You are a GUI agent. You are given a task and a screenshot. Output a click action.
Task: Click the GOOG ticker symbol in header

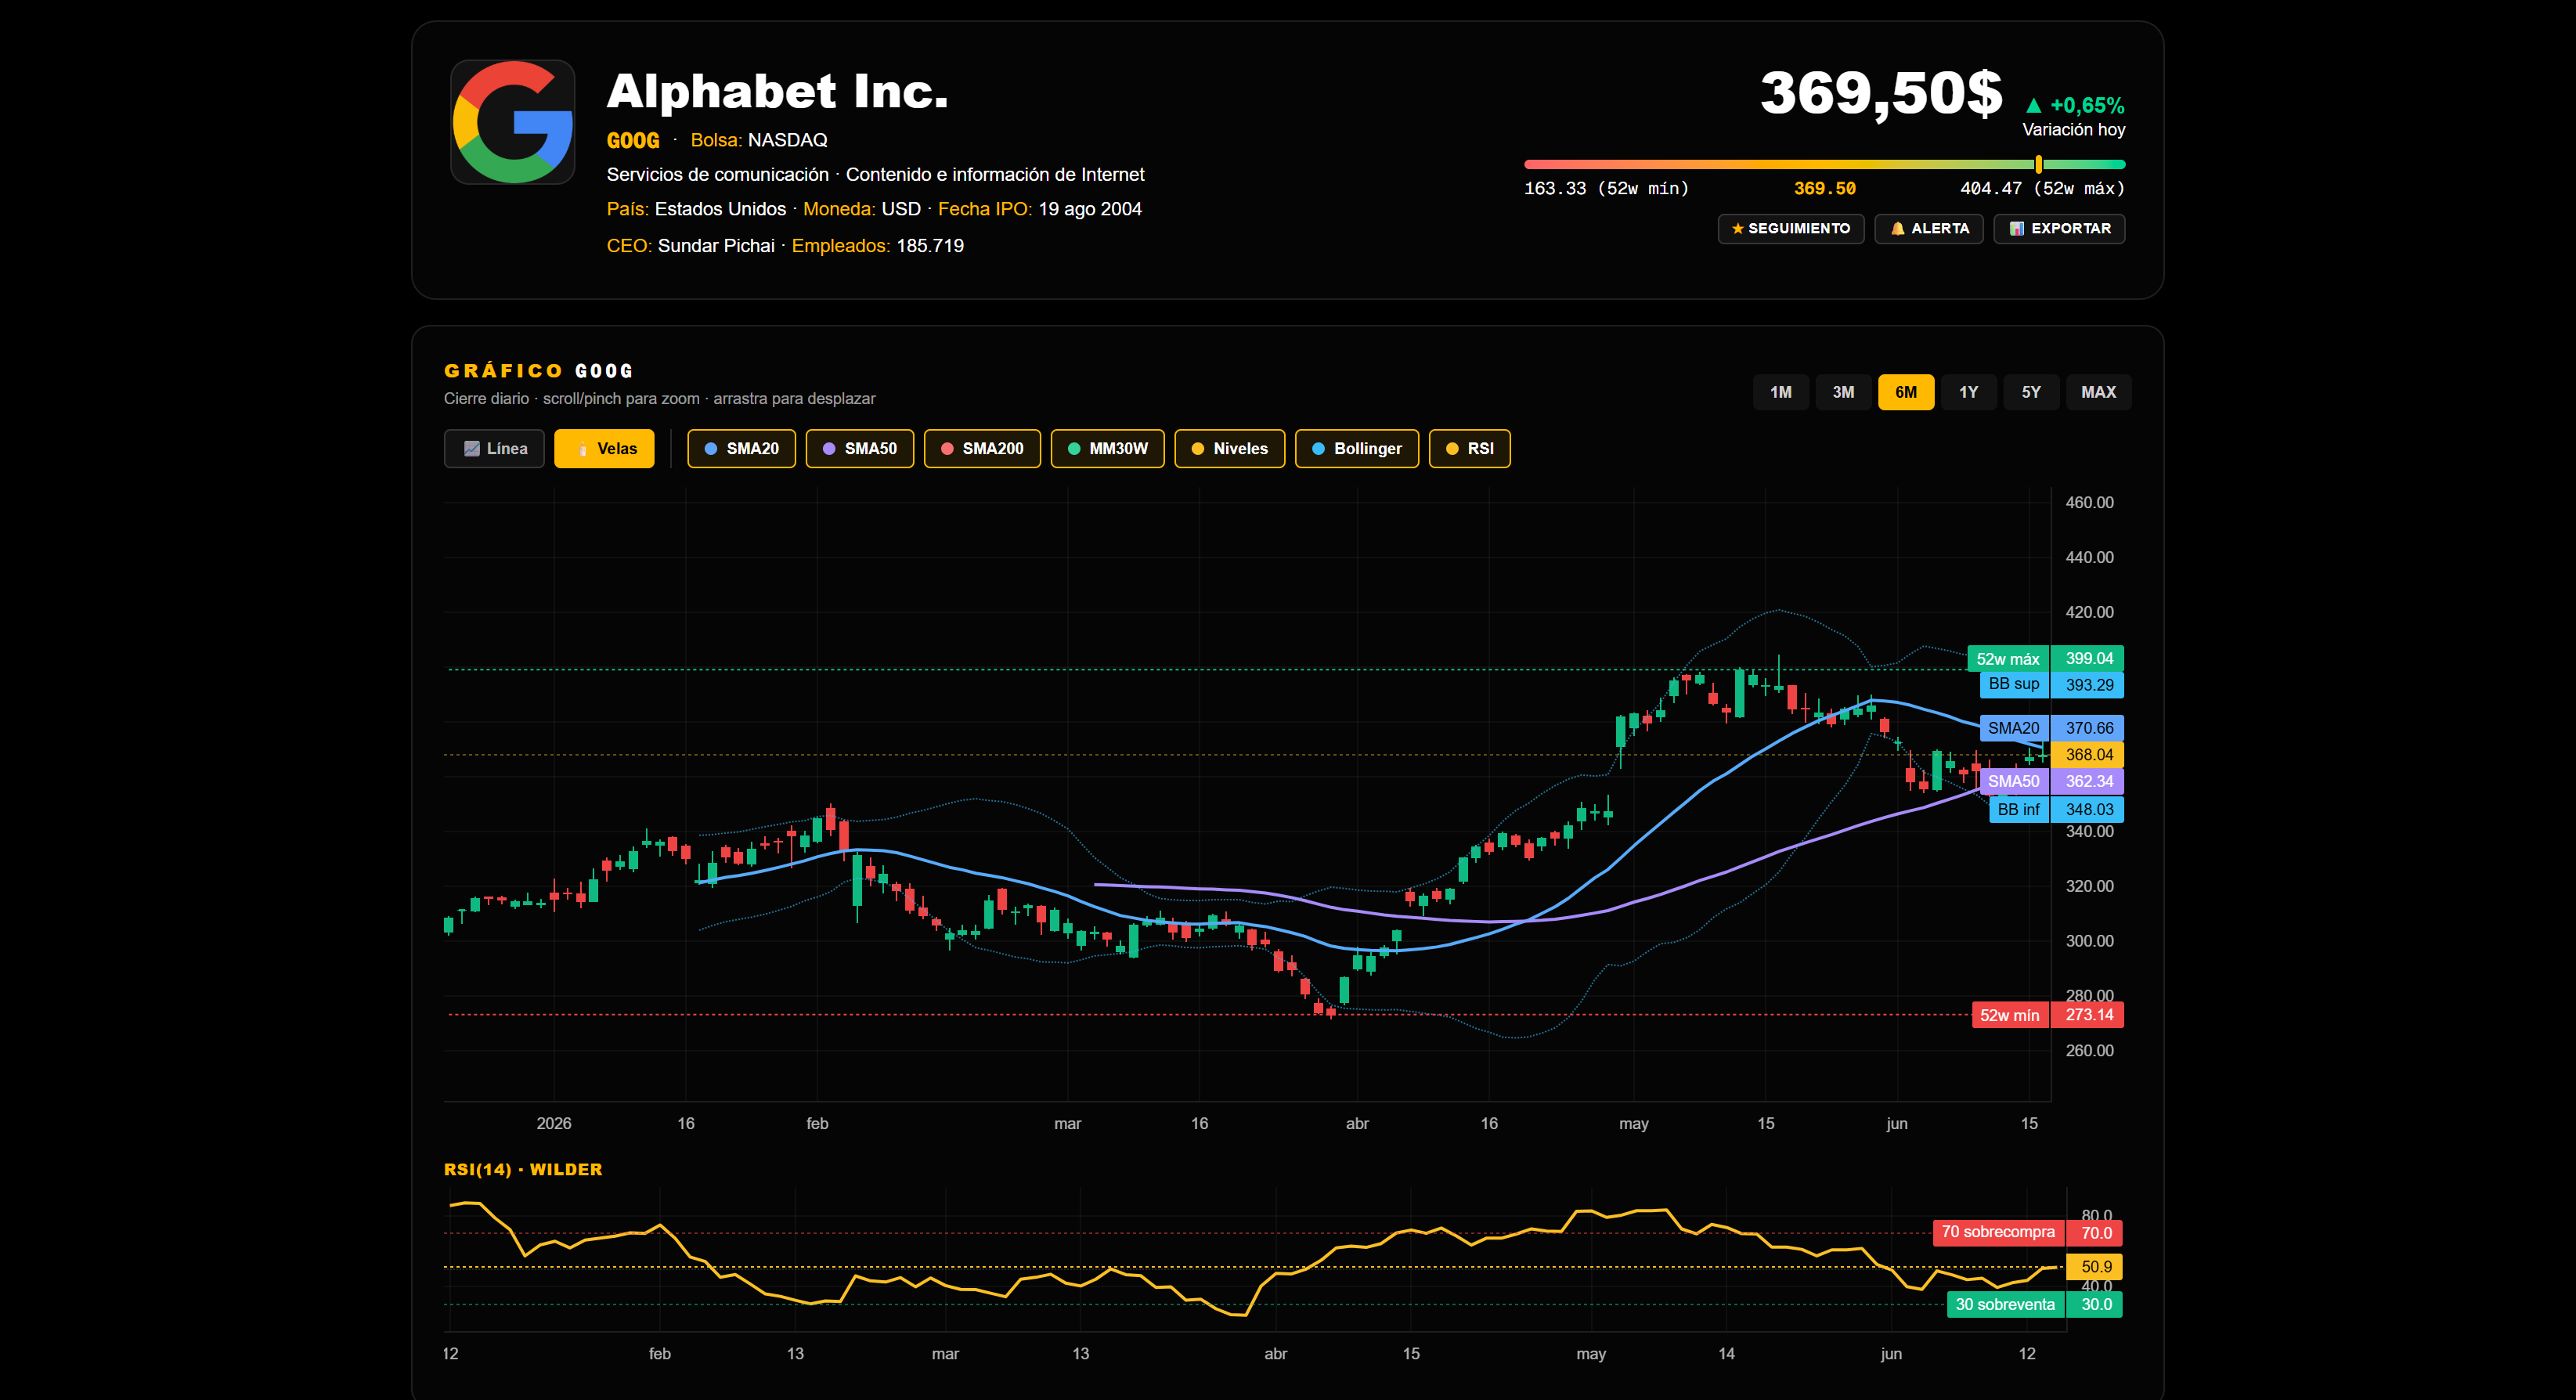tap(633, 141)
